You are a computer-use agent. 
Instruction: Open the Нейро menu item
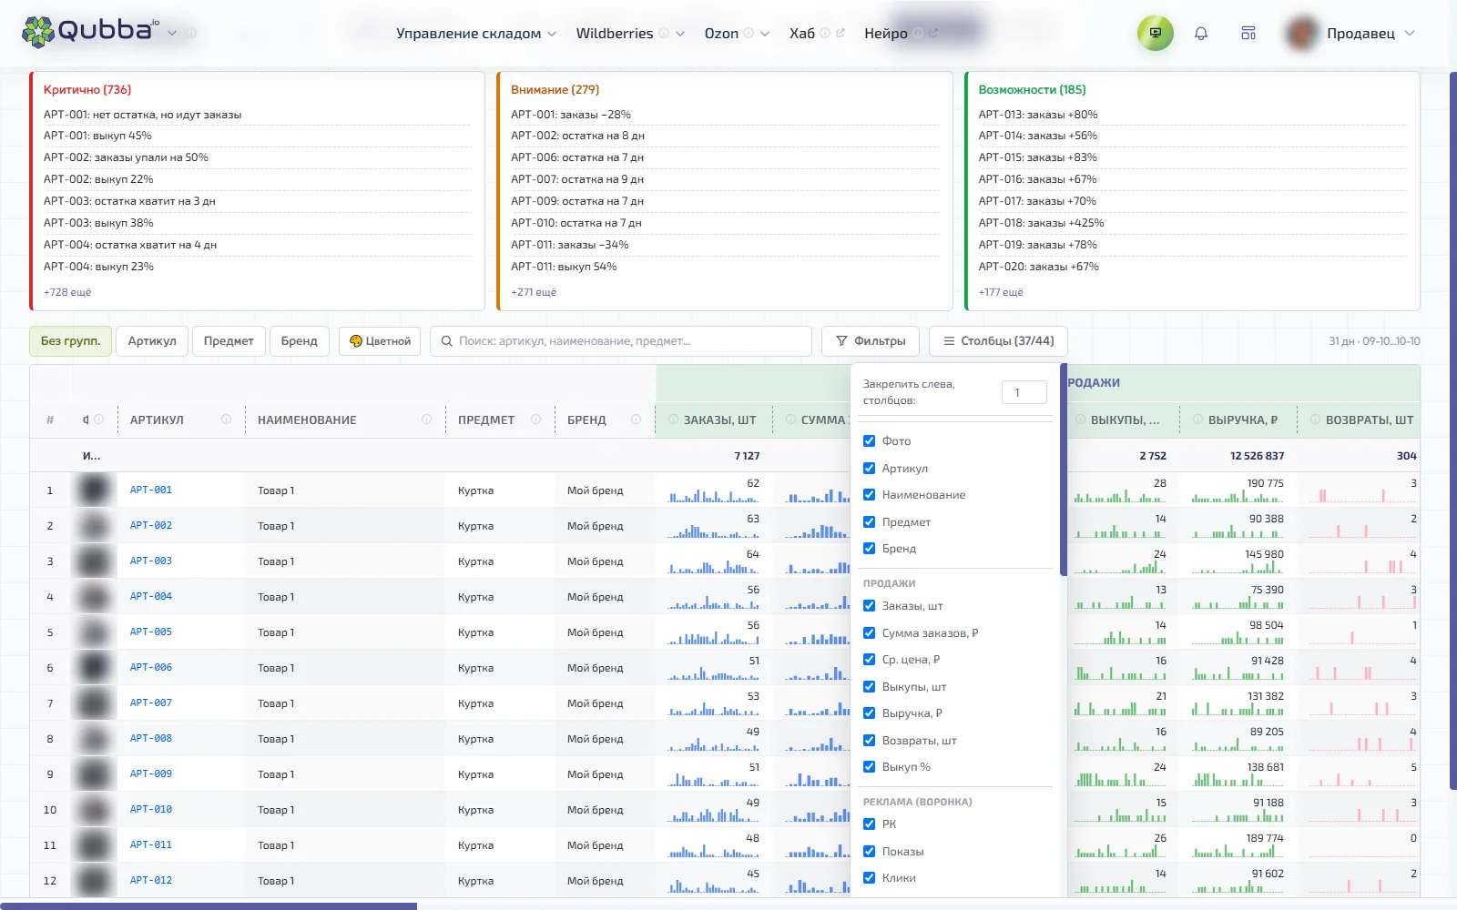point(886,34)
